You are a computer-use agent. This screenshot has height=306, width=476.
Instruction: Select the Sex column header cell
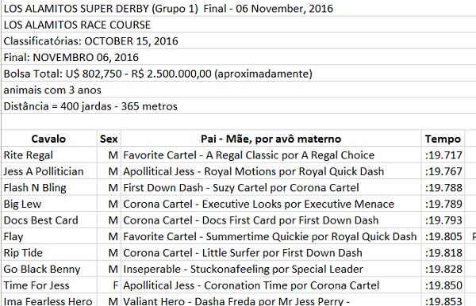(109, 139)
